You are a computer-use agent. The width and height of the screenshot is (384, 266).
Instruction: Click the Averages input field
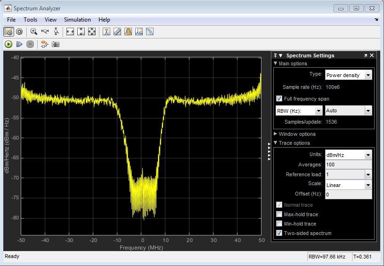tap(348, 164)
